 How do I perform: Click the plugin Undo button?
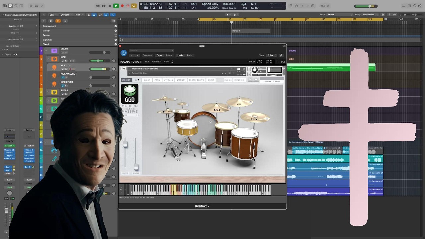coord(180,55)
